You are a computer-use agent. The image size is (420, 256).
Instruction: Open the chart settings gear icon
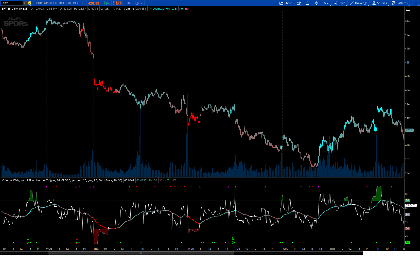(316, 3)
